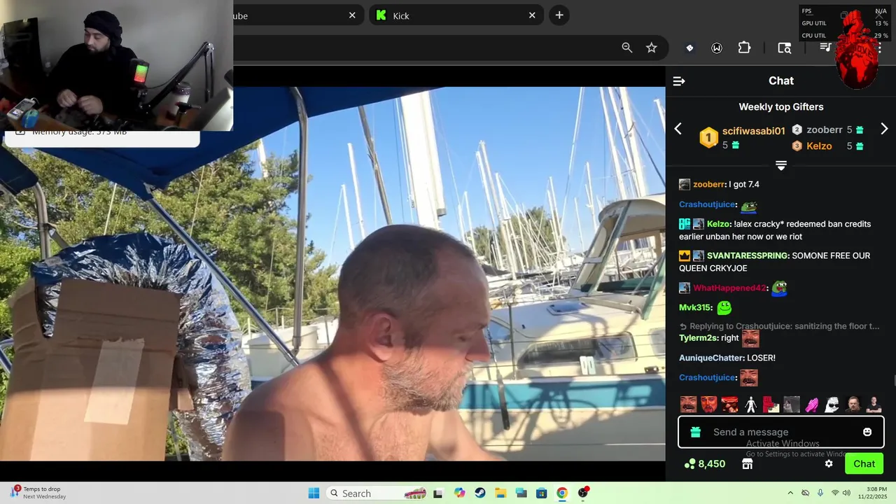Click AuniqueChatter username in chat
This screenshot has height=504, width=896.
pos(711,358)
